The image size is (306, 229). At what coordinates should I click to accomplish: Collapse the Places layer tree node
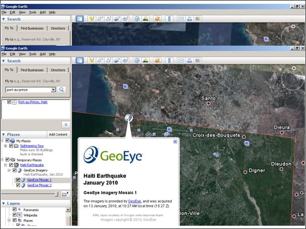(x=9, y=220)
